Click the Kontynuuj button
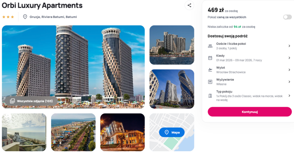 pos(250,112)
